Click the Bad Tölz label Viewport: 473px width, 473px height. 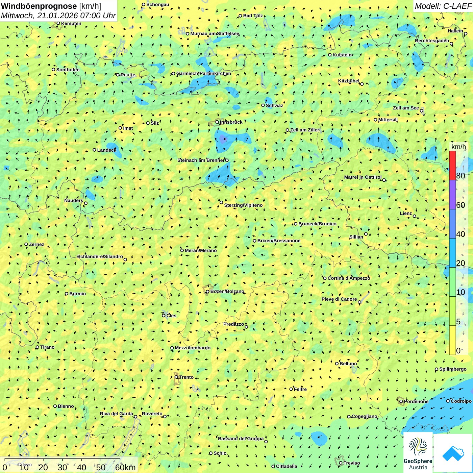coord(253,16)
